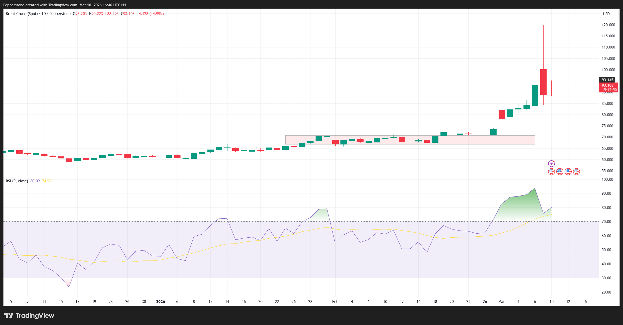The height and width of the screenshot is (325, 623).
Task: Click the TradingView logo at bottom left
Action: tap(29, 315)
